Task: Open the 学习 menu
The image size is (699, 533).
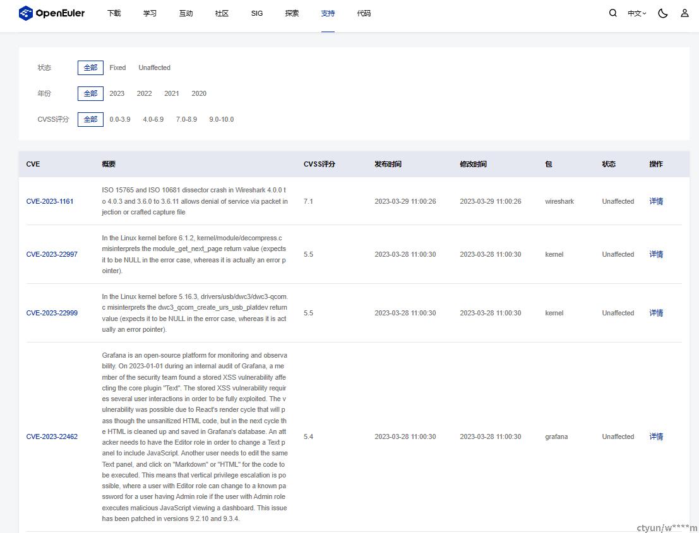Action: (150, 13)
